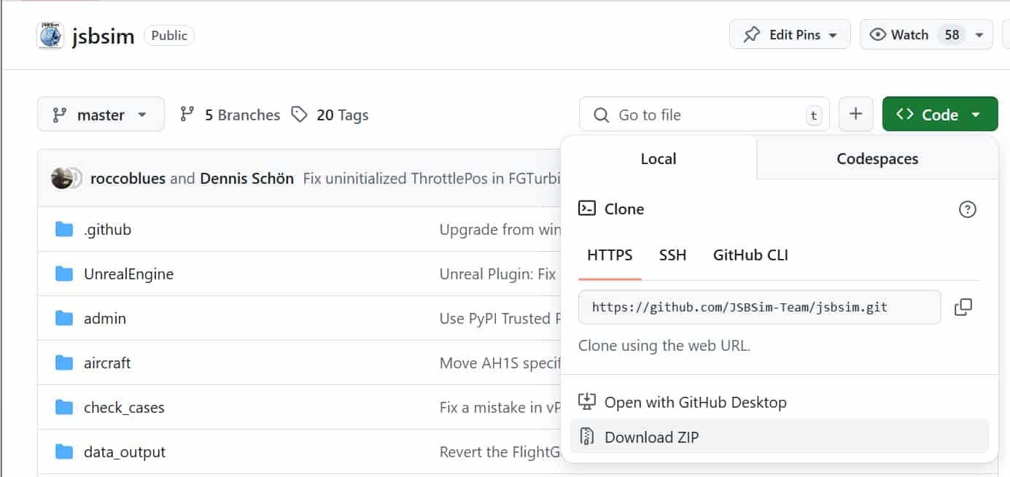Click the zip file icon beside Download ZIP
The height and width of the screenshot is (477, 1010).
587,436
